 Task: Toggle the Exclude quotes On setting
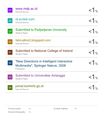click(x=30, y=109)
